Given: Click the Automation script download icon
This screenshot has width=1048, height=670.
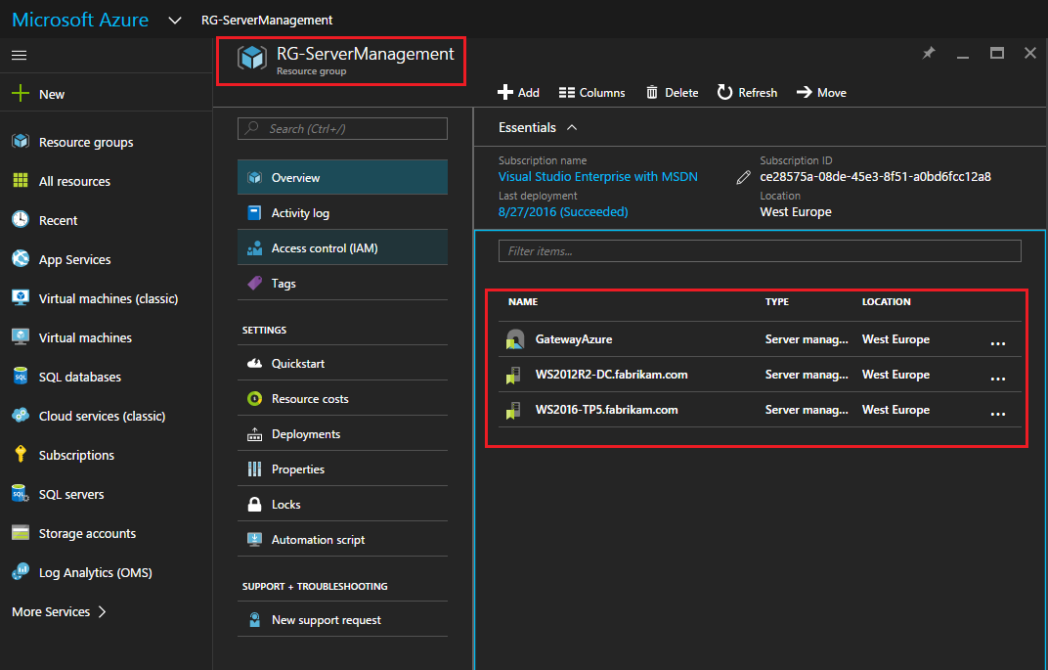Looking at the screenshot, I should click(254, 540).
